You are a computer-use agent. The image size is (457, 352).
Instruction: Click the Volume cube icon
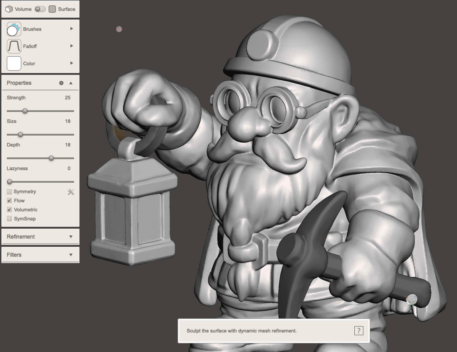point(9,9)
